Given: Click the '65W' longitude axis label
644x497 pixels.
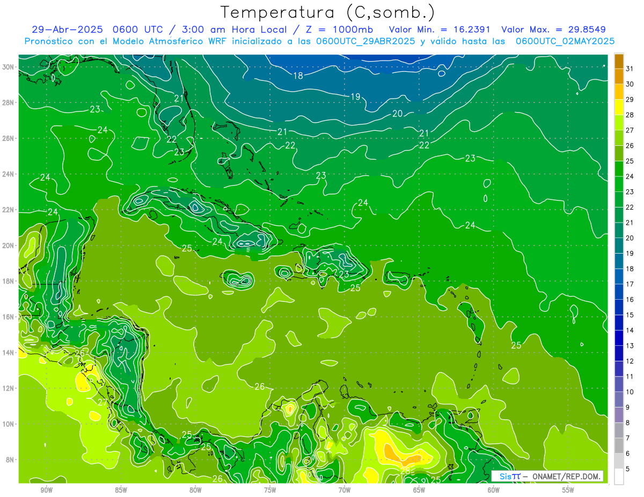Looking at the screenshot, I should click(x=419, y=490).
